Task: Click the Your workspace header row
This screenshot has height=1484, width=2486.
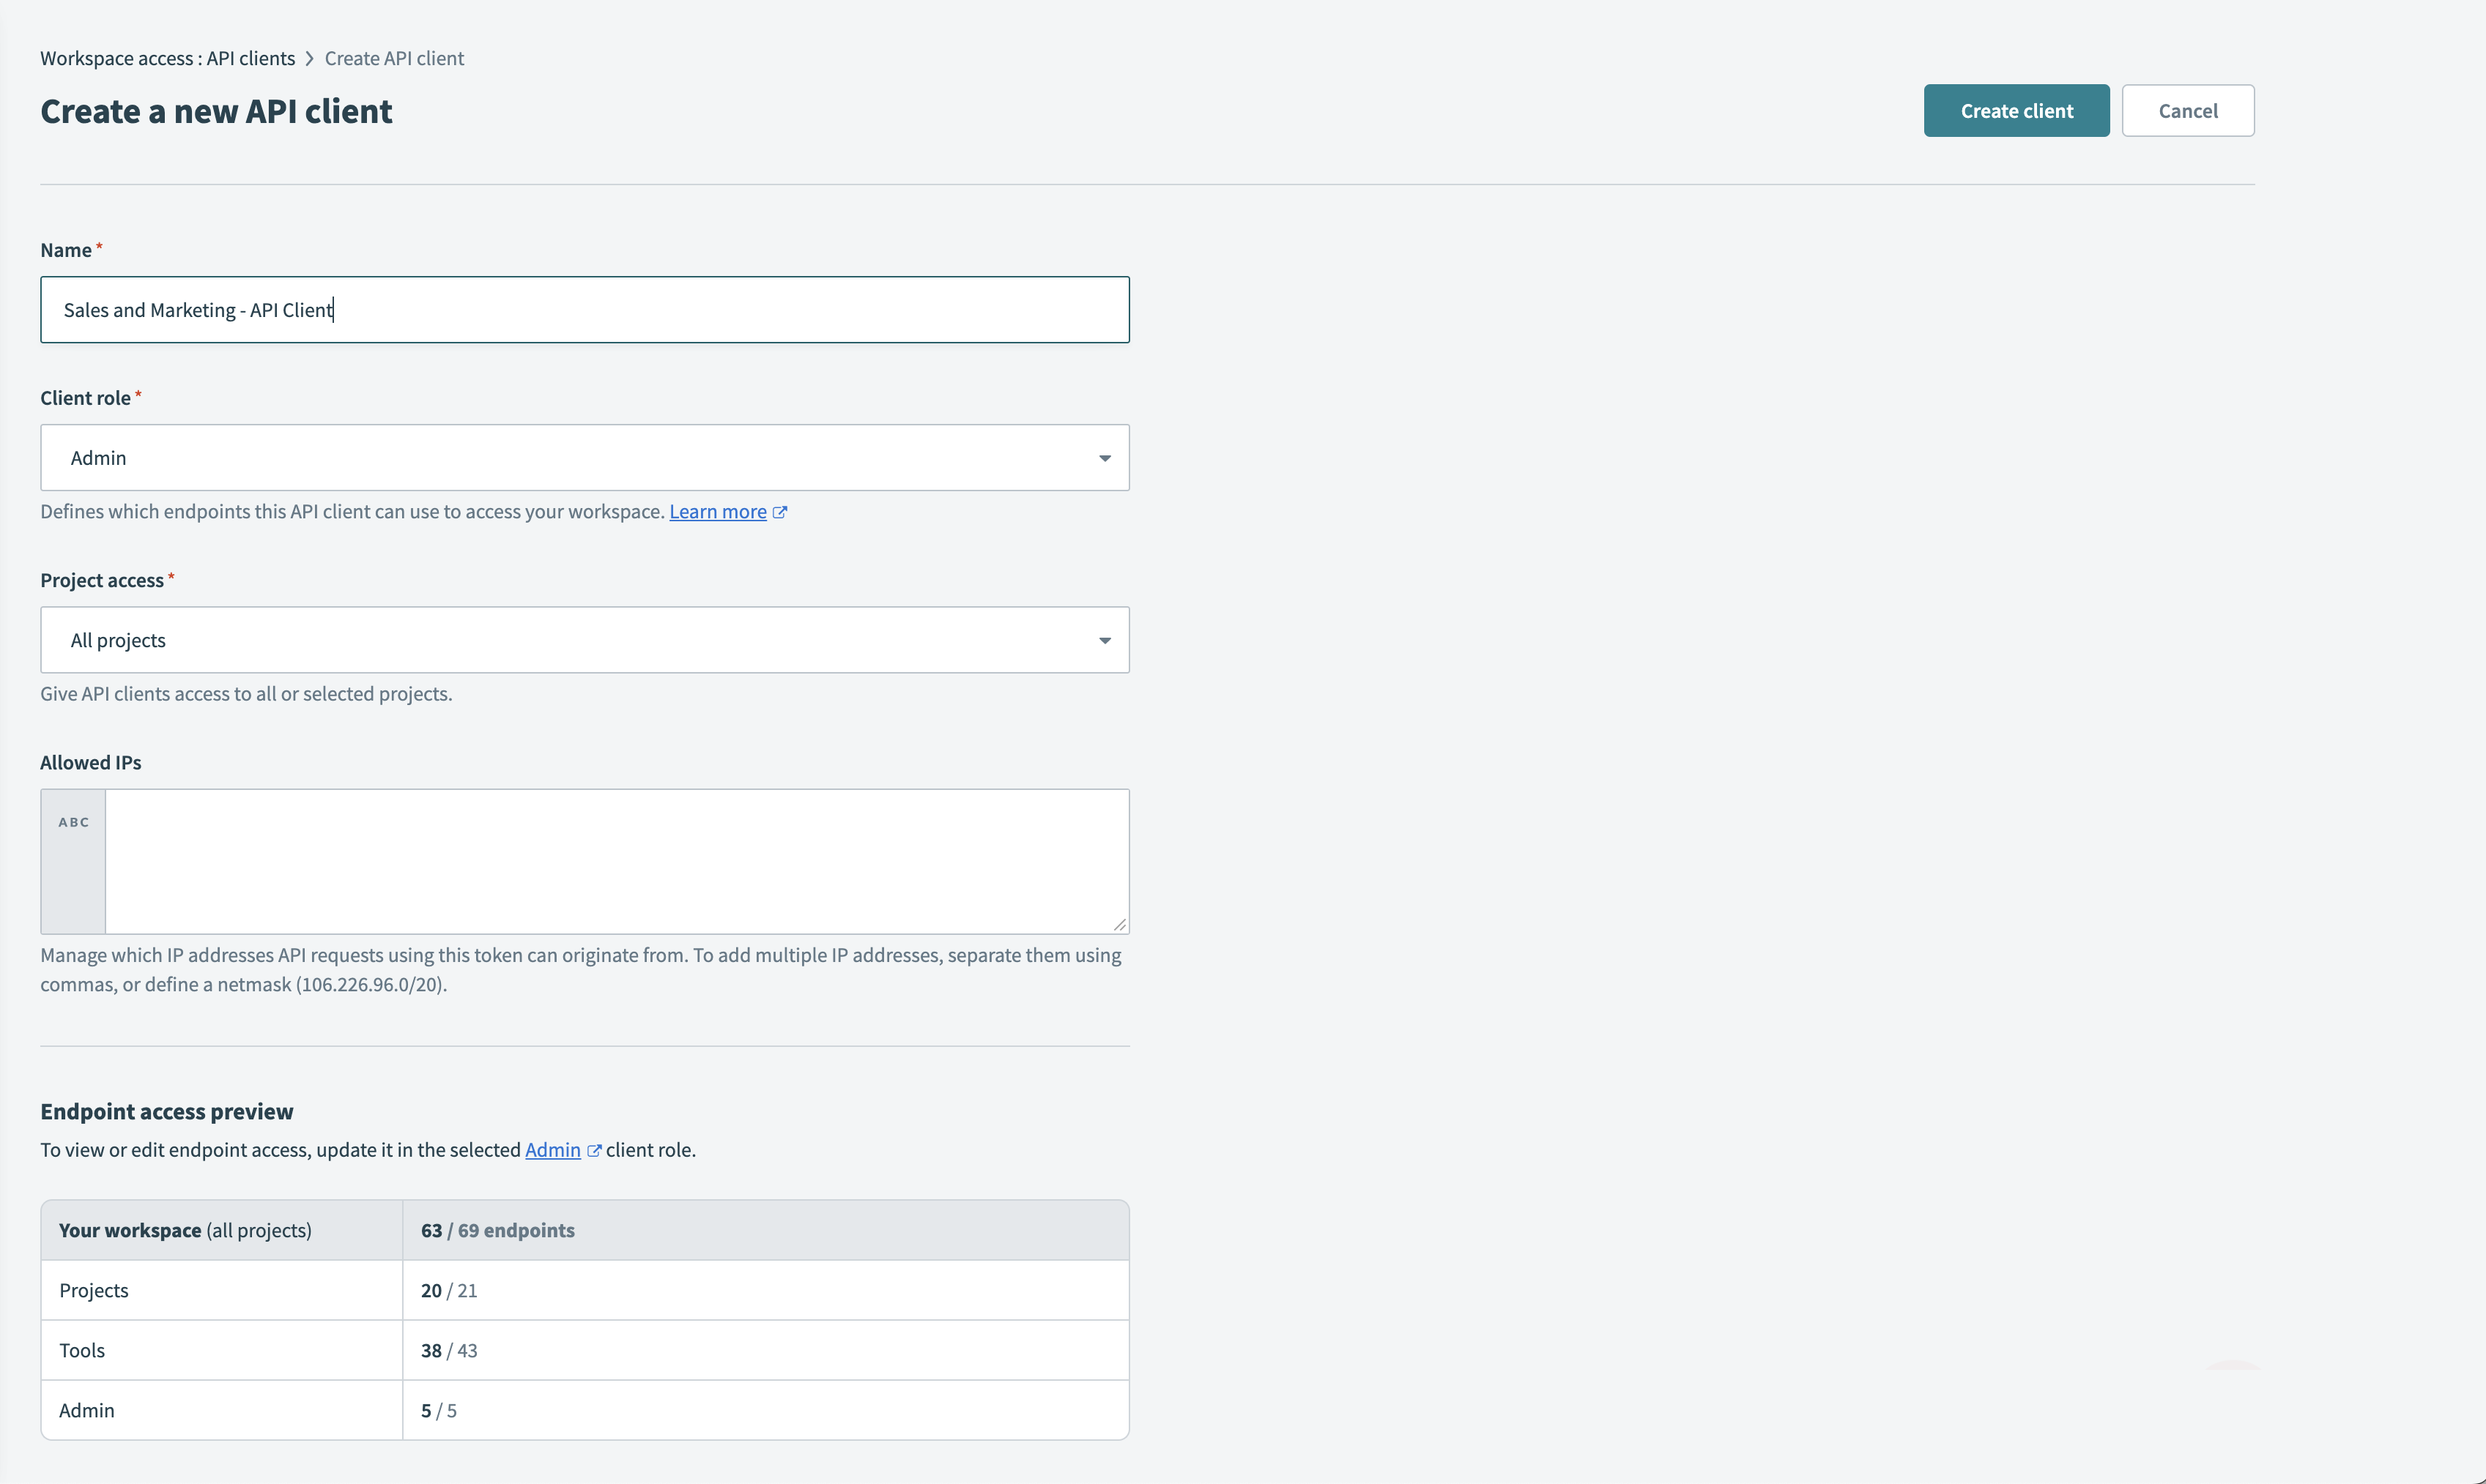Action: pos(585,1230)
